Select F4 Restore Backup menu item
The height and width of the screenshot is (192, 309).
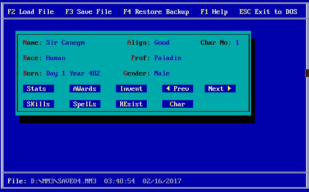[156, 12]
